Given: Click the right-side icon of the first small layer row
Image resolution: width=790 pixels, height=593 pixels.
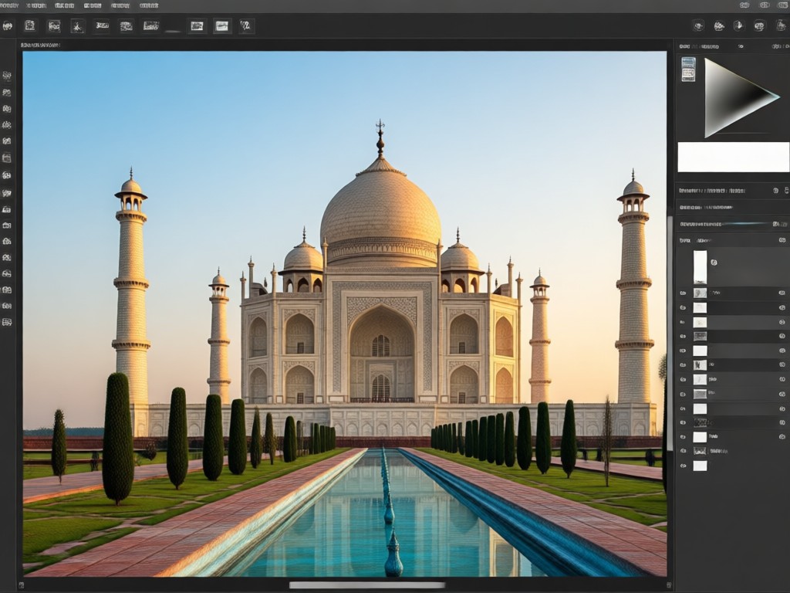Looking at the screenshot, I should tap(782, 293).
